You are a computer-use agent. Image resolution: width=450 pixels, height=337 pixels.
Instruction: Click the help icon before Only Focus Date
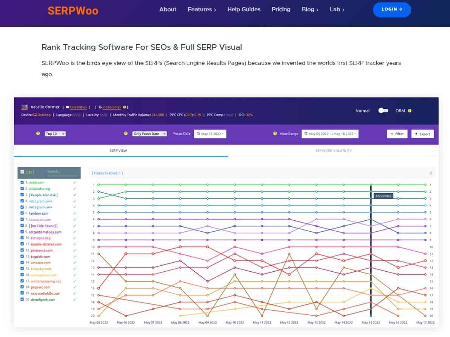(126, 133)
